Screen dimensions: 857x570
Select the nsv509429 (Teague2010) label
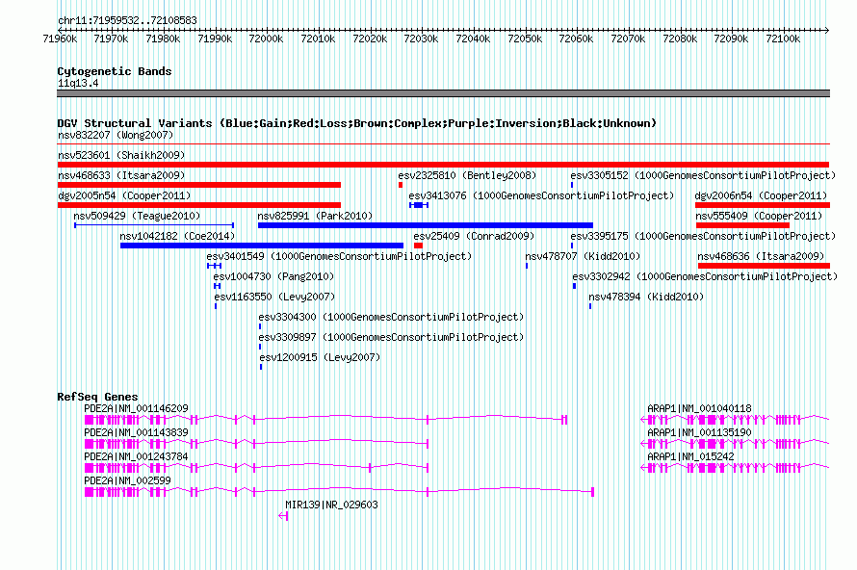click(137, 216)
